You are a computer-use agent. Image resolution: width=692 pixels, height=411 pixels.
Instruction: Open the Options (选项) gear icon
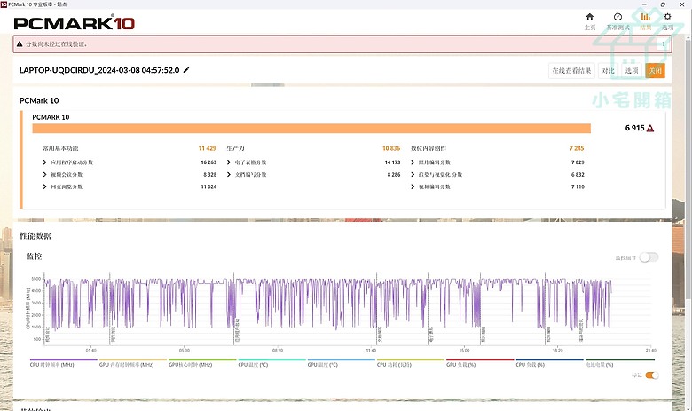668,20
